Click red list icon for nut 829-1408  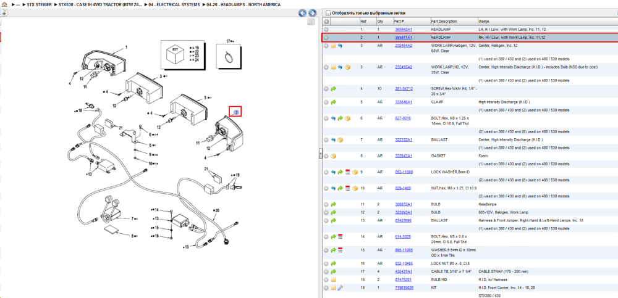[x=347, y=188]
